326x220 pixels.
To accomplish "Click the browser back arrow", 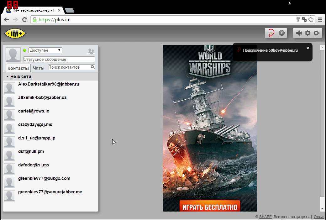I will [x=7, y=19].
